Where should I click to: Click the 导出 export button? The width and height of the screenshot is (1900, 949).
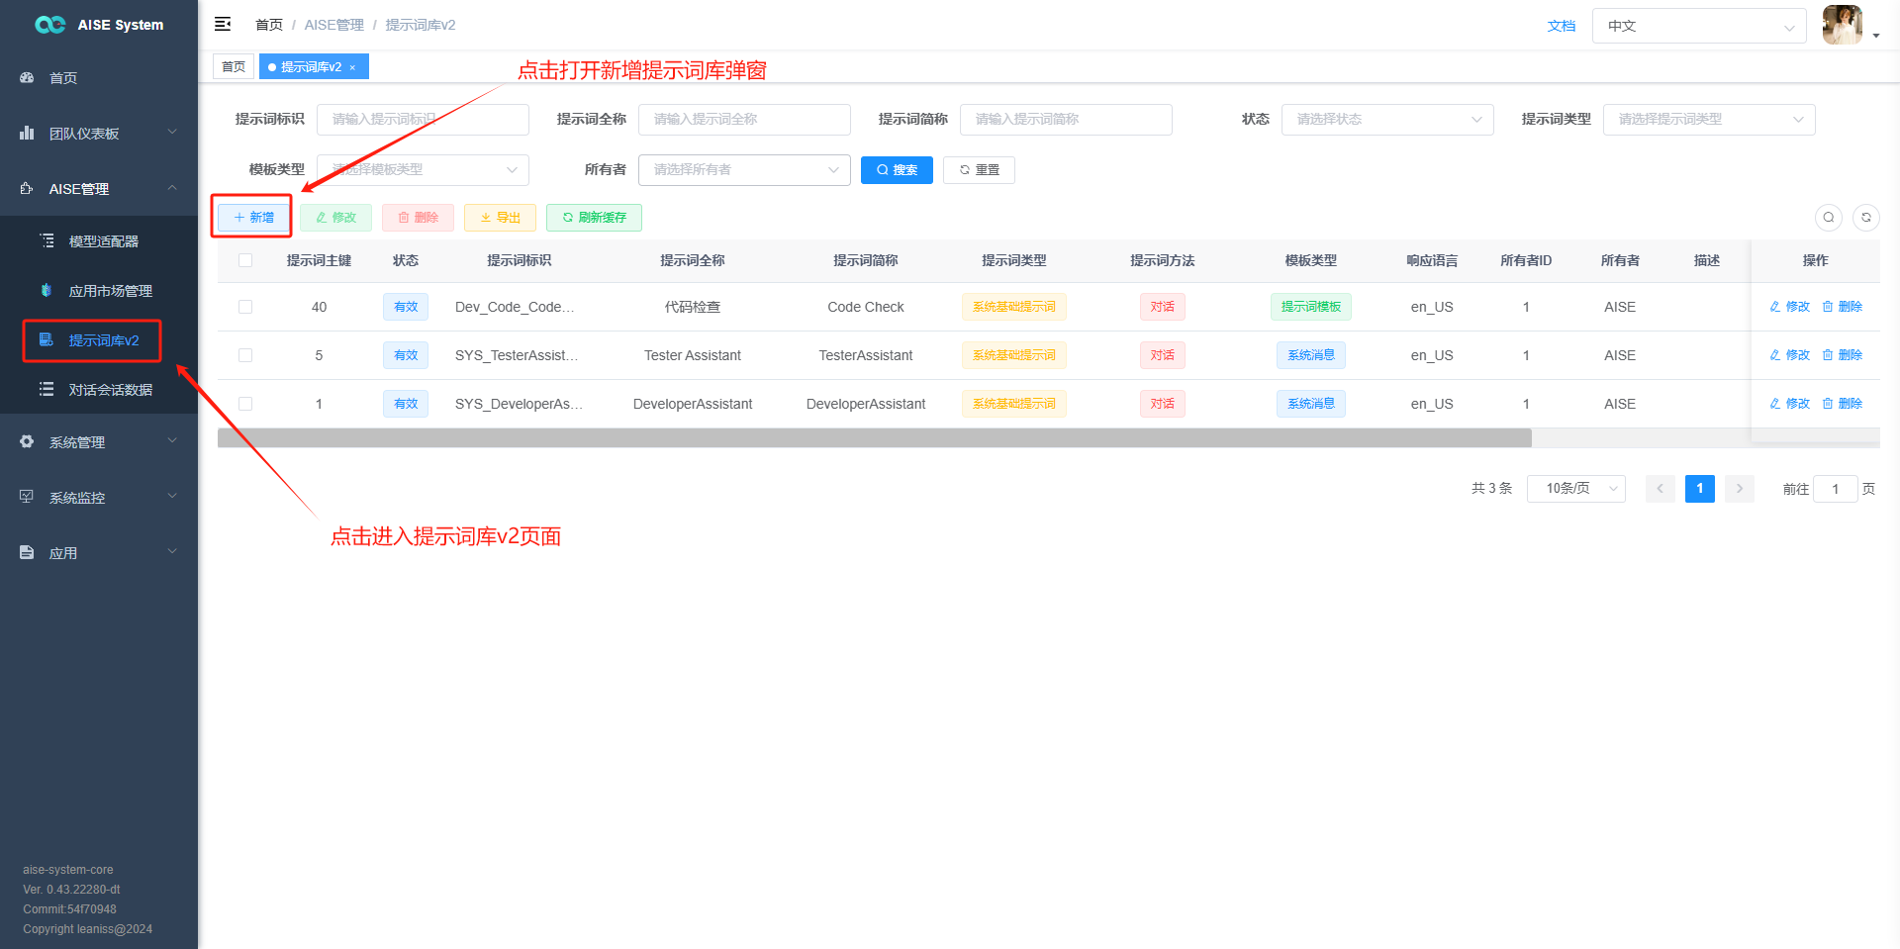[500, 218]
